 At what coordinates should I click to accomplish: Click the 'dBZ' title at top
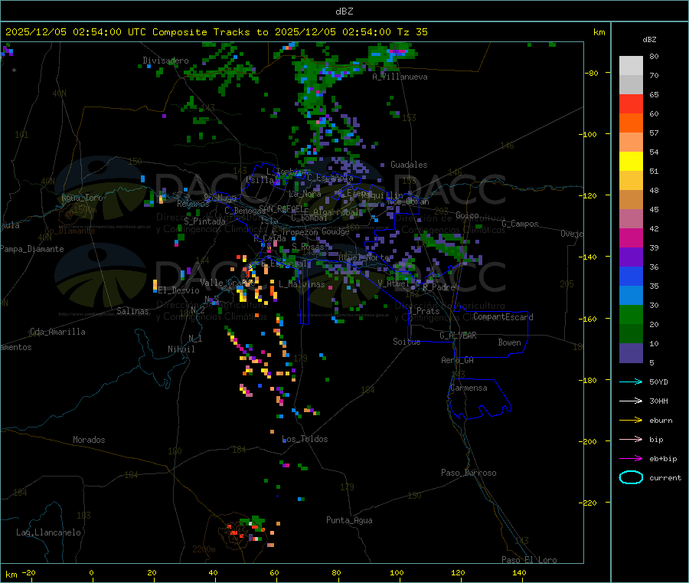[x=344, y=11]
